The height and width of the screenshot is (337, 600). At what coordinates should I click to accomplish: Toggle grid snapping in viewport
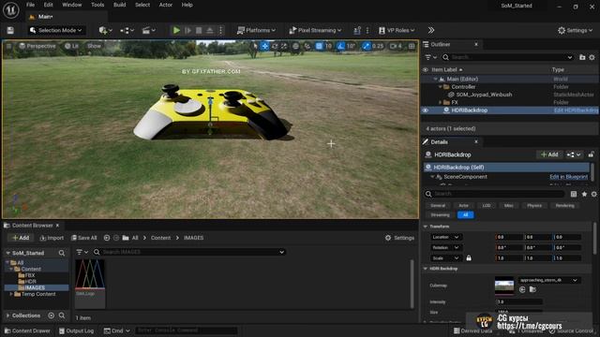click(x=319, y=46)
